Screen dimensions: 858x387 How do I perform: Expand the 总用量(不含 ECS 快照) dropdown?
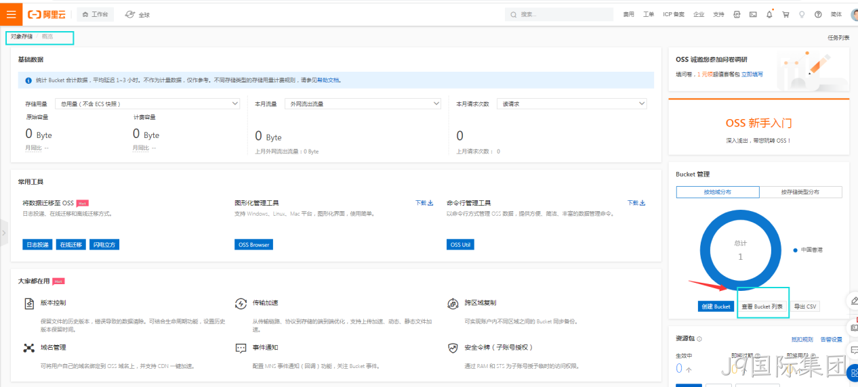click(x=147, y=104)
